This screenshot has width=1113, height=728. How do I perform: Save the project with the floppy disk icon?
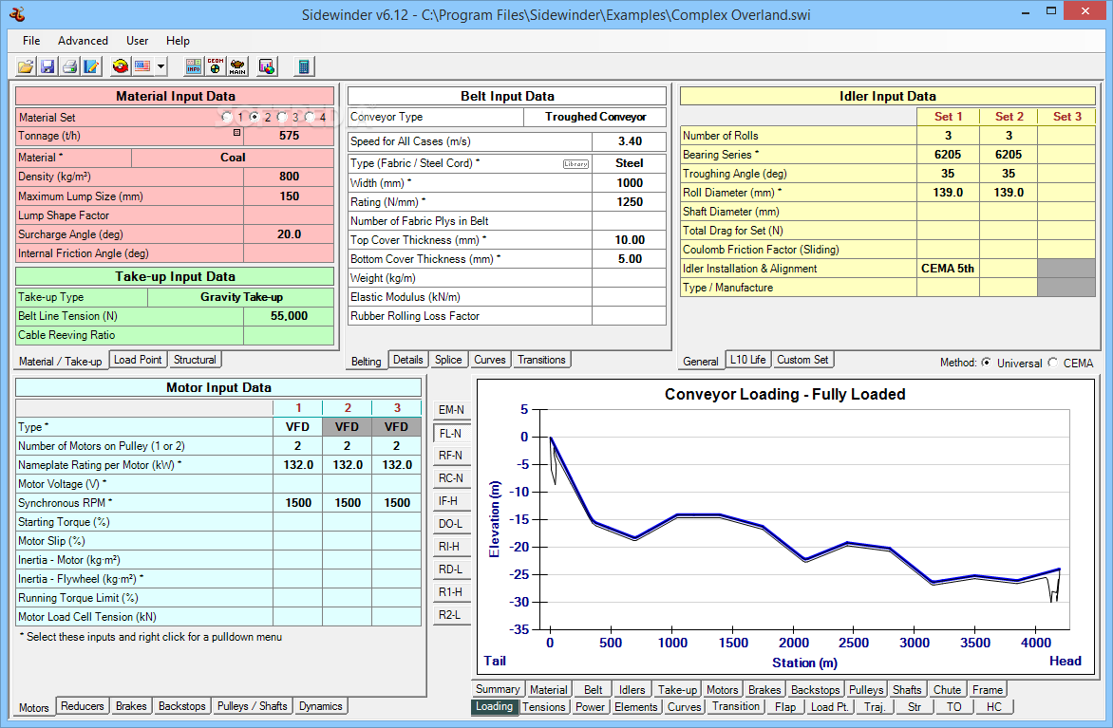coord(47,66)
